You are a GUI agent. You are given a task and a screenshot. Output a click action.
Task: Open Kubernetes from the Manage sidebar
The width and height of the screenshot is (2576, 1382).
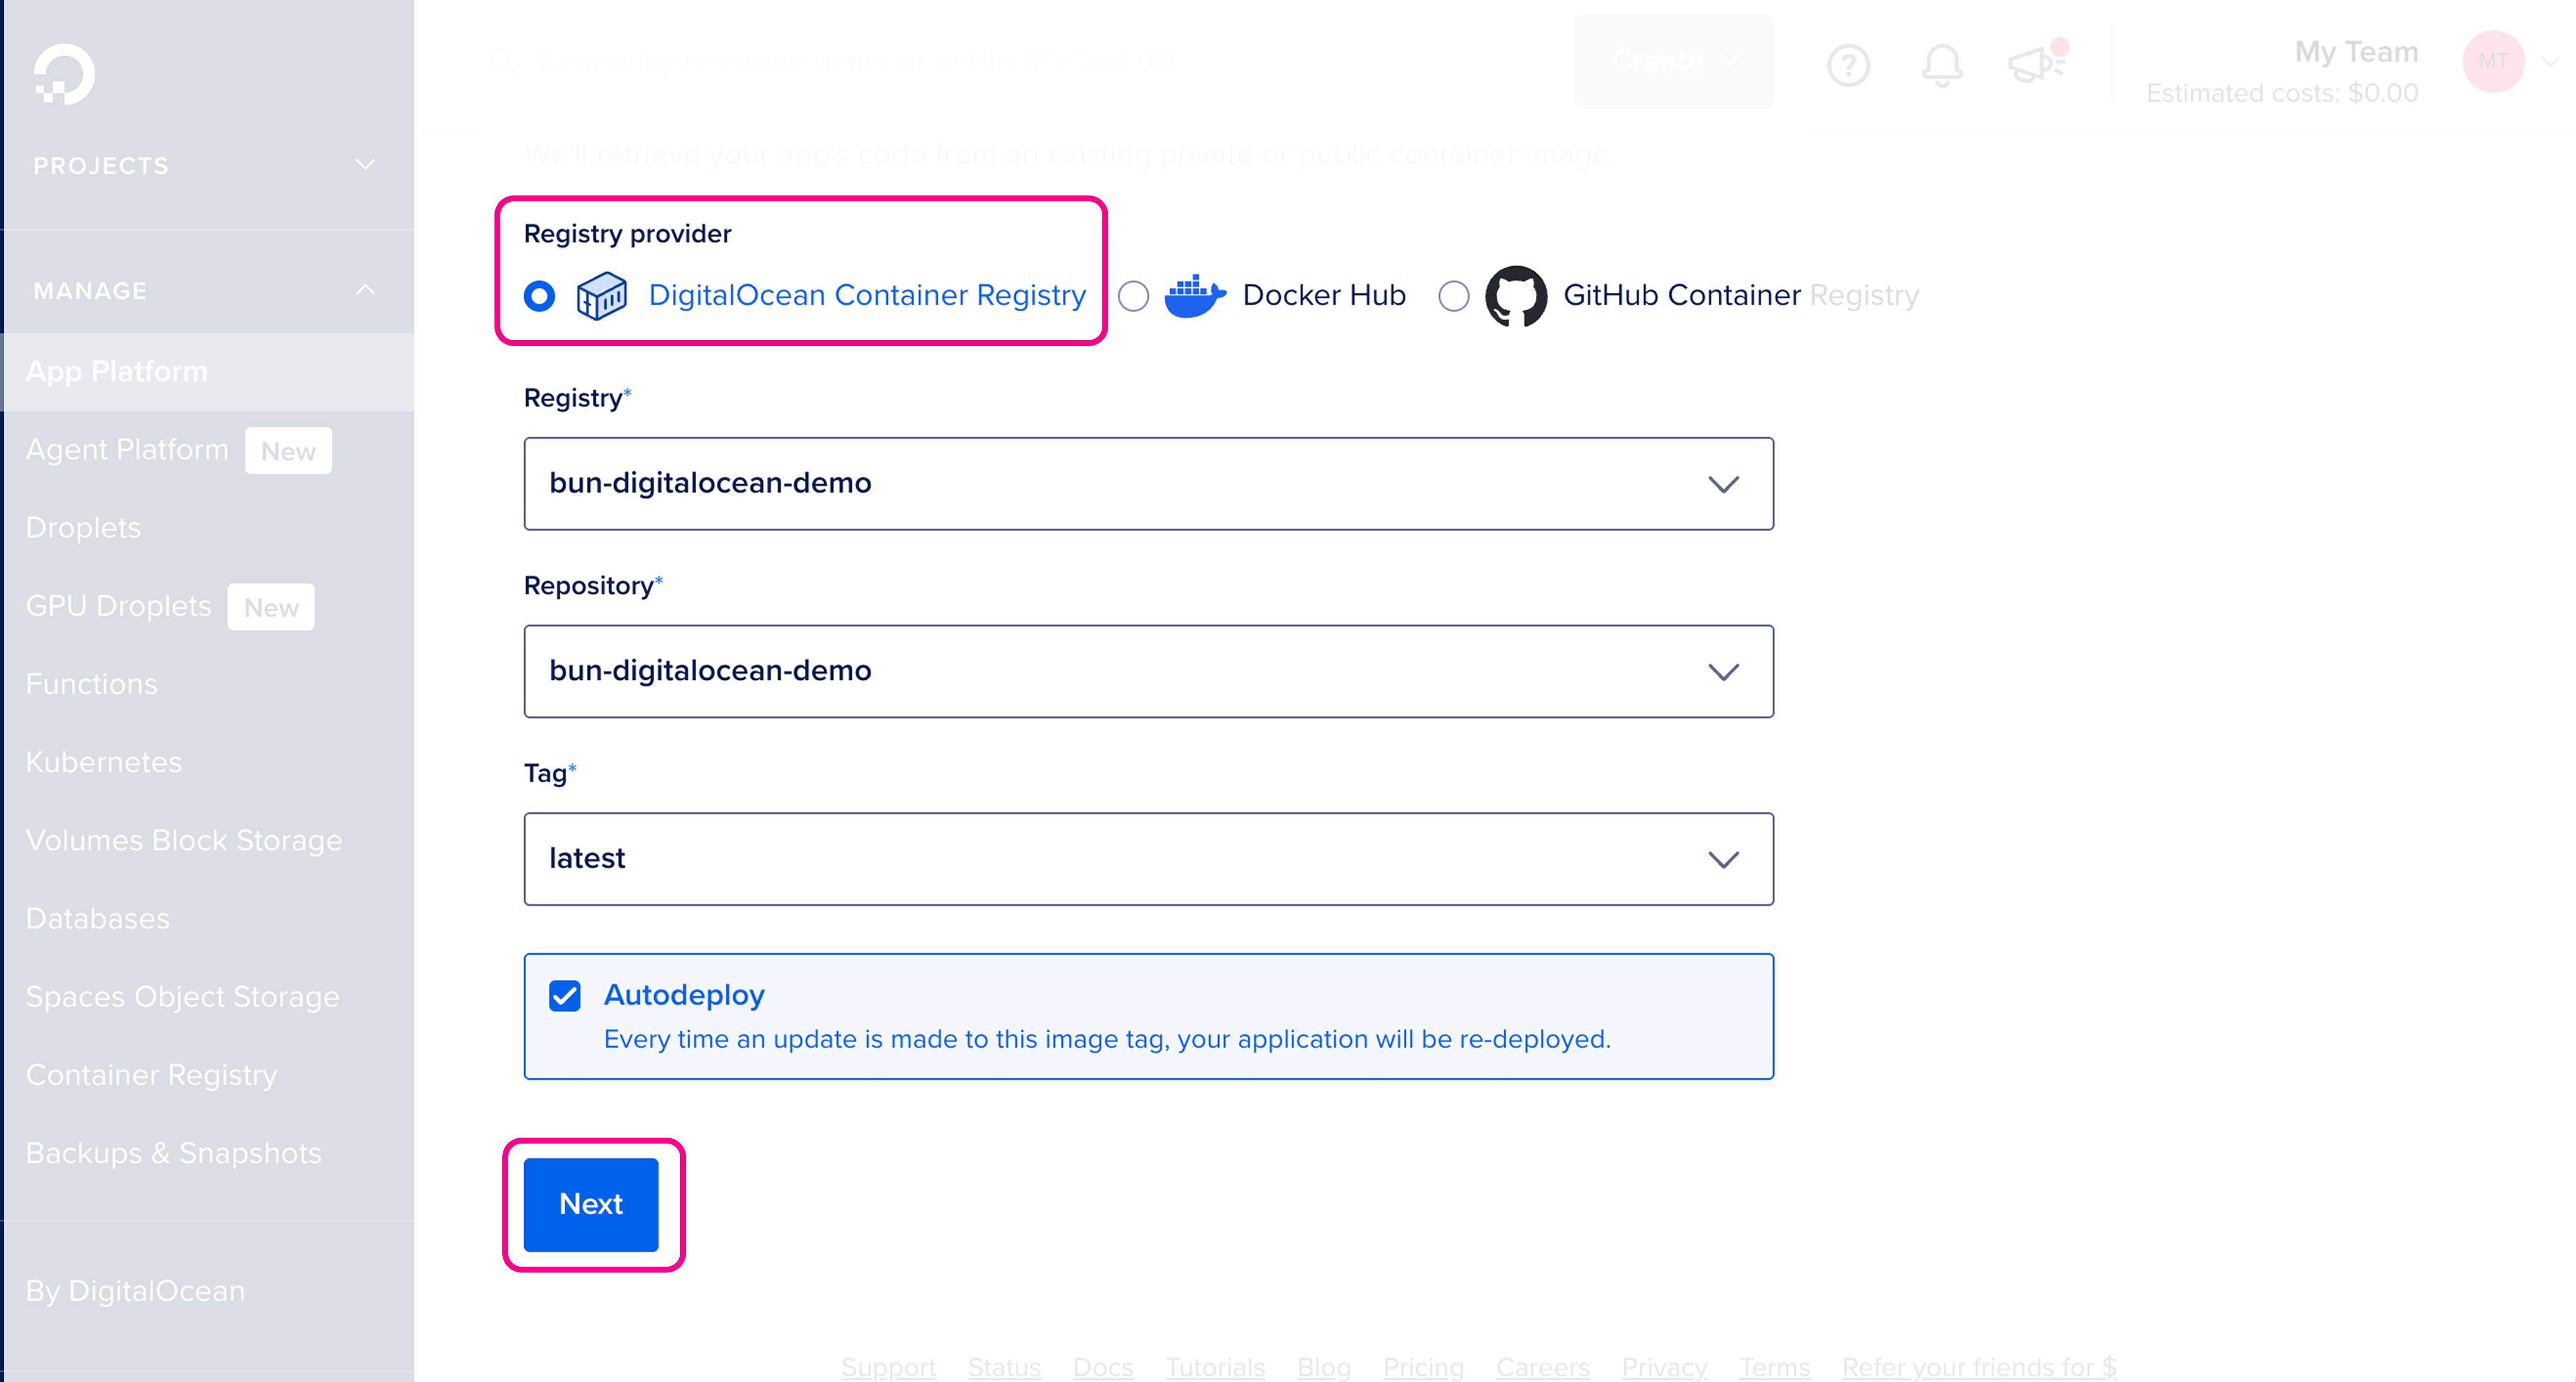pyautogui.click(x=103, y=762)
